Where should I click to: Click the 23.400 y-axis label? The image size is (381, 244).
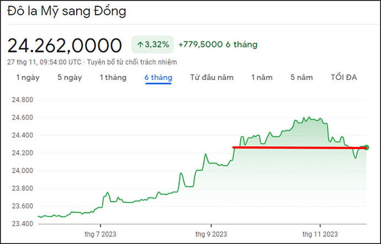[23, 224]
